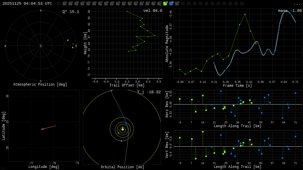Click the Trail Offset axis title

coord(127,85)
